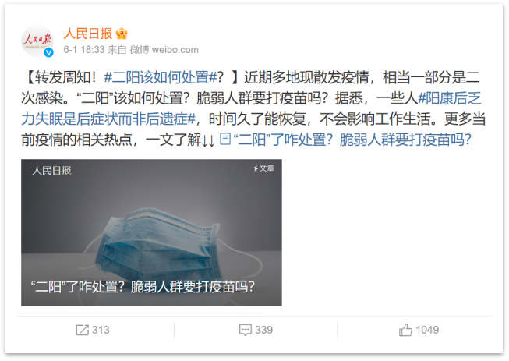Screen dimensions: 509x361
Task: Click the 人民日报 watermark on the thumbnail
Action: coord(51,170)
